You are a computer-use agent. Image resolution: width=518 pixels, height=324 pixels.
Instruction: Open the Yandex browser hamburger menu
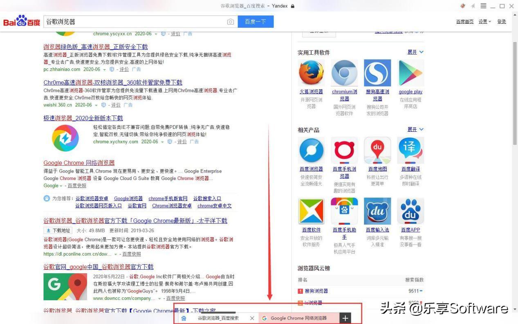click(x=483, y=6)
